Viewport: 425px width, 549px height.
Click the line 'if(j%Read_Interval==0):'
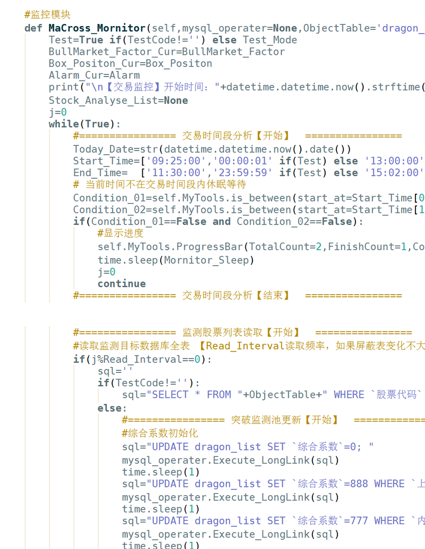coord(142,359)
